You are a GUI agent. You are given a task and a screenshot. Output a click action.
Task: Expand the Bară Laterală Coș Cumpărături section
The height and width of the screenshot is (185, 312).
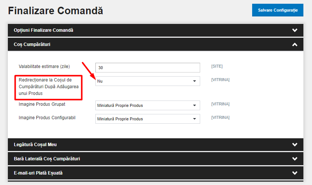[156, 159]
